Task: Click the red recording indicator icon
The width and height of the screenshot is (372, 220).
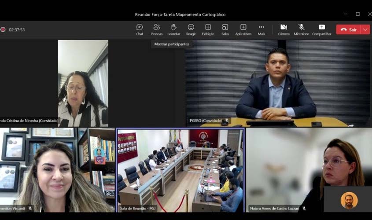Action: pyautogui.click(x=3, y=29)
